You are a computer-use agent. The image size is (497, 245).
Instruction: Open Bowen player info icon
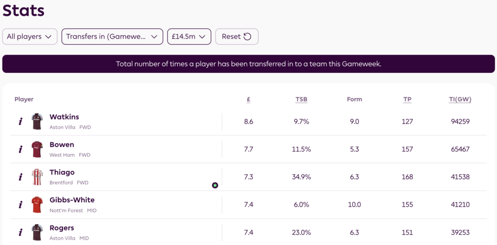[20, 149]
